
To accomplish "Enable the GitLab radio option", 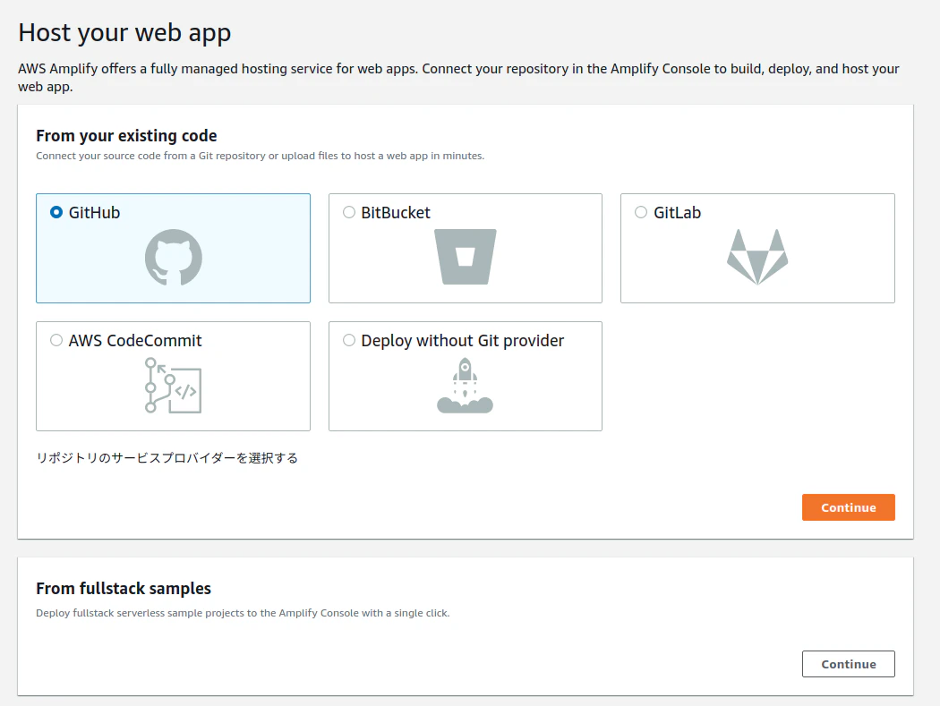I will click(641, 213).
